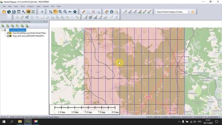This screenshot has height=125, width=222.
Task: Click the Control Center layer options gear icon
Action: (12, 26)
